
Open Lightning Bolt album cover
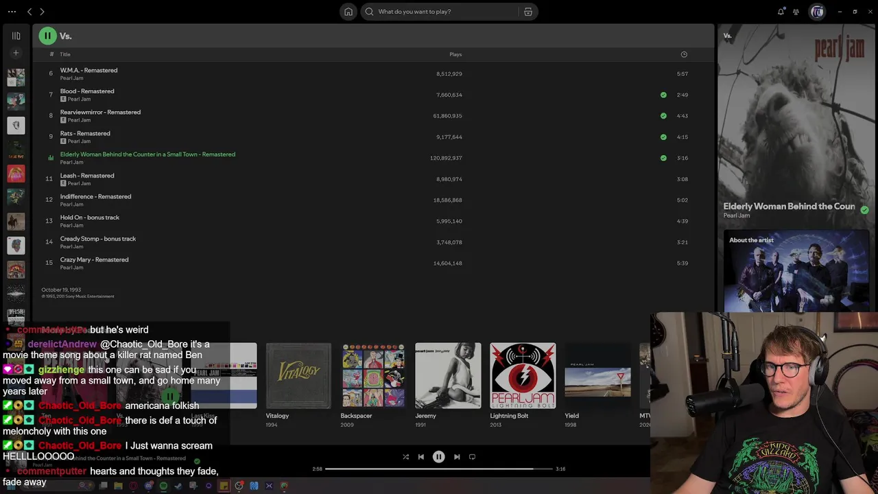523,375
